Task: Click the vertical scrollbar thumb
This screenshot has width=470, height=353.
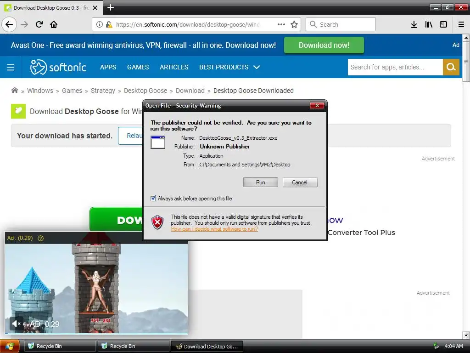Action: pos(466,62)
